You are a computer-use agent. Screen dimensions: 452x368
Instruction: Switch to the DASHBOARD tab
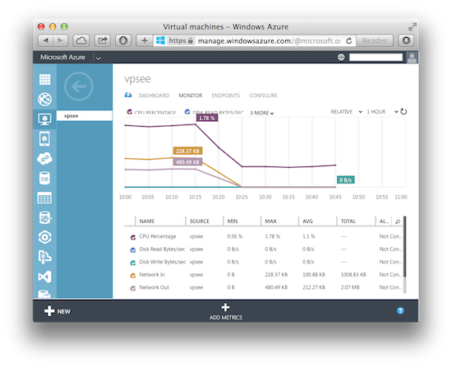pos(154,95)
